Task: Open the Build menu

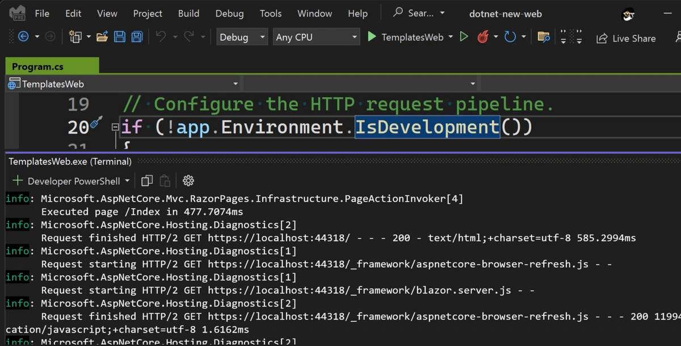Action: [188, 13]
